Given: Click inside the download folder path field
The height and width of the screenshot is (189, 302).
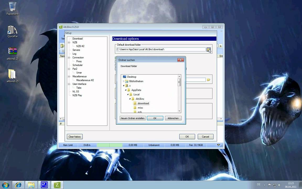Looking at the screenshot, I should pyautogui.click(x=160, y=49).
